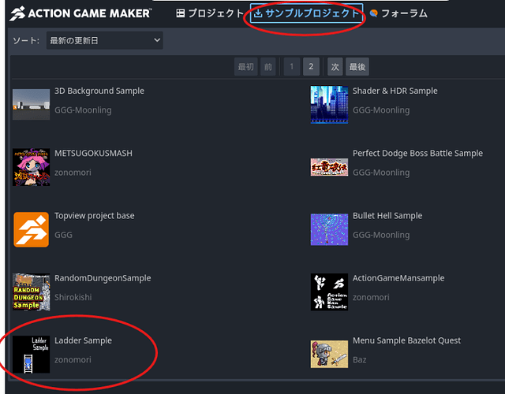Choose the orange Topview project base icon
This screenshot has width=505, height=394.
[32, 229]
